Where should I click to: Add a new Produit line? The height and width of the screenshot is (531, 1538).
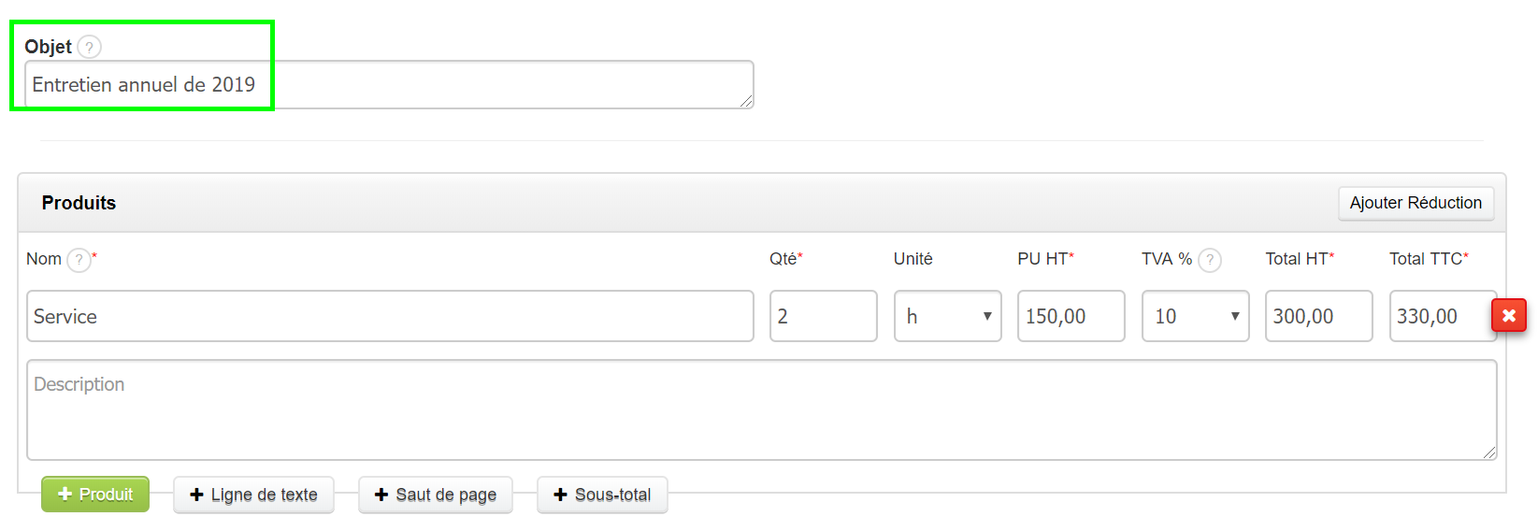[x=95, y=495]
